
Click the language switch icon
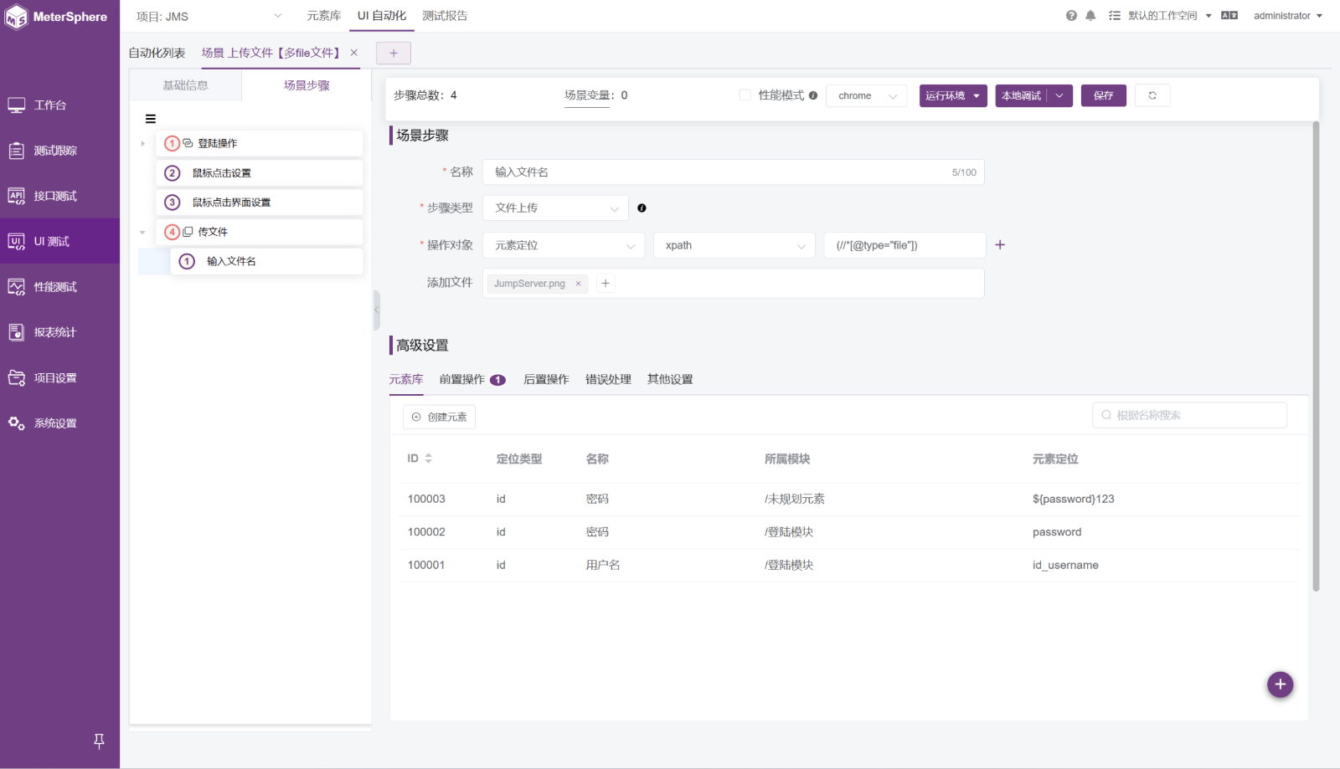tap(1229, 15)
